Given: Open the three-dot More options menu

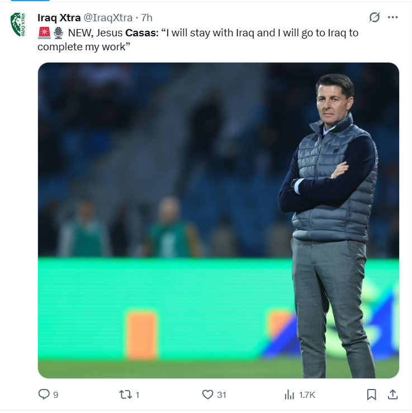Looking at the screenshot, I should [392, 17].
